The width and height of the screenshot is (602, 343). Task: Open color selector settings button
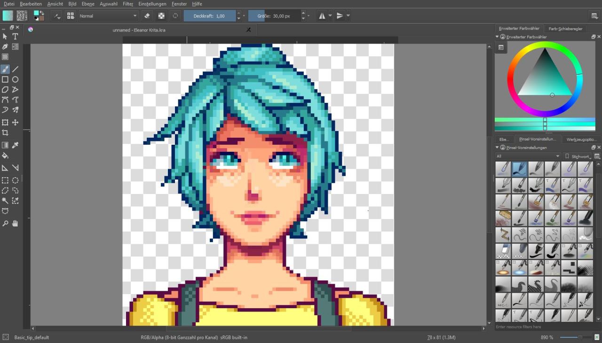point(501,47)
